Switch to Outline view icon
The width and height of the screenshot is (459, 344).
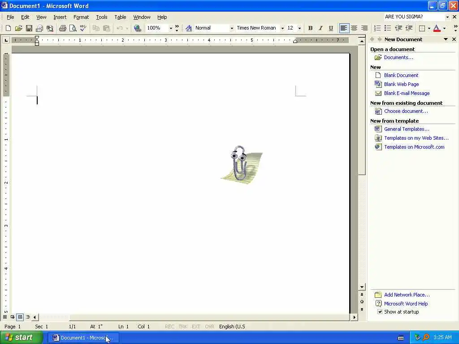[x=28, y=317]
